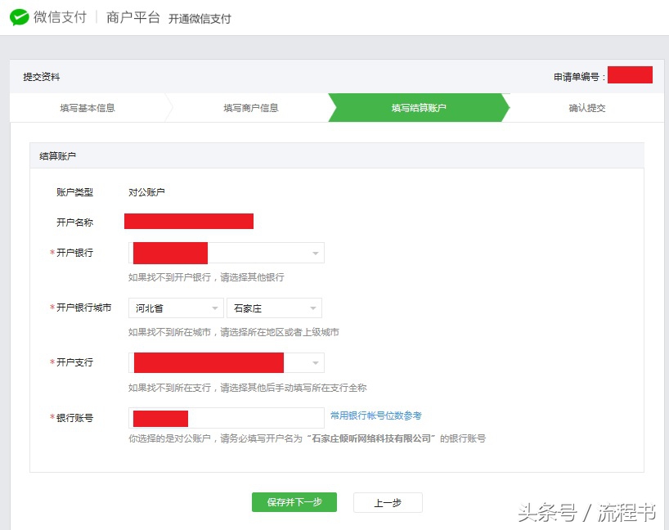Click the 开户名称 value field

(188, 221)
